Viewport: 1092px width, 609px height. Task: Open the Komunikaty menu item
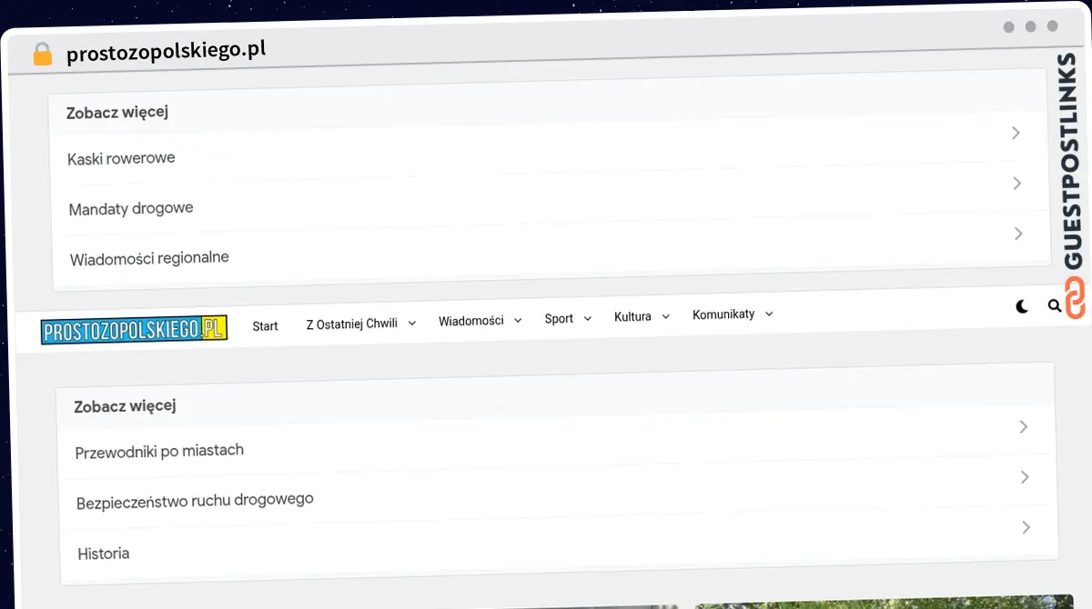point(723,314)
